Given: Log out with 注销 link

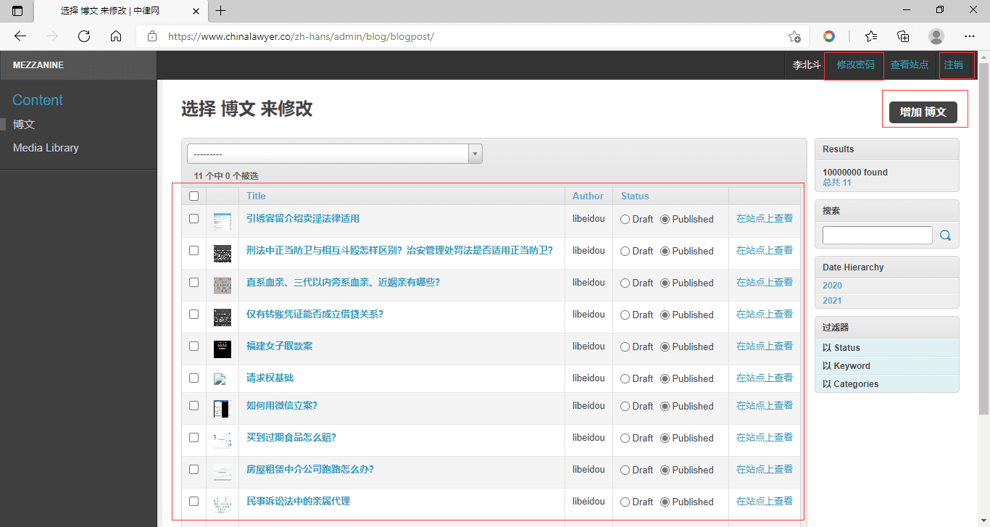Looking at the screenshot, I should [954, 65].
